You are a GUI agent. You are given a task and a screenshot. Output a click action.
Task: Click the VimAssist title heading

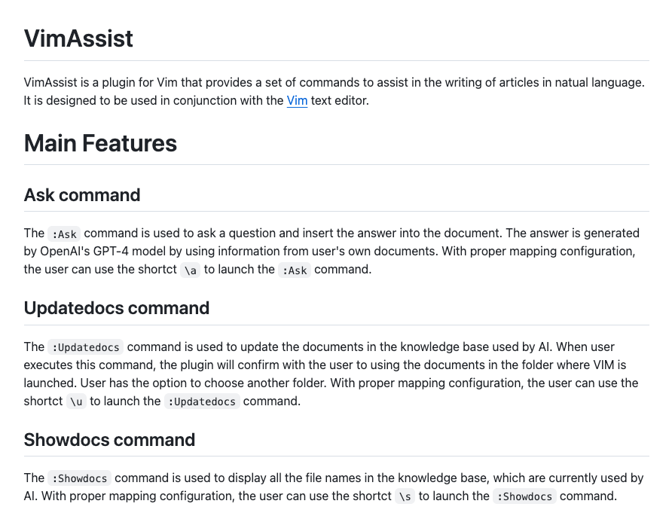tap(78, 38)
